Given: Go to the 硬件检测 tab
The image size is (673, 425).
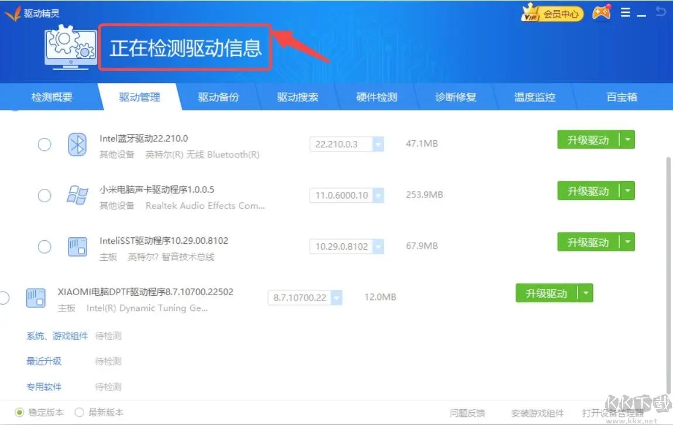Looking at the screenshot, I should click(x=376, y=98).
